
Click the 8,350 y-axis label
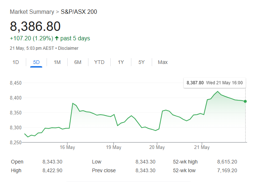(16, 113)
